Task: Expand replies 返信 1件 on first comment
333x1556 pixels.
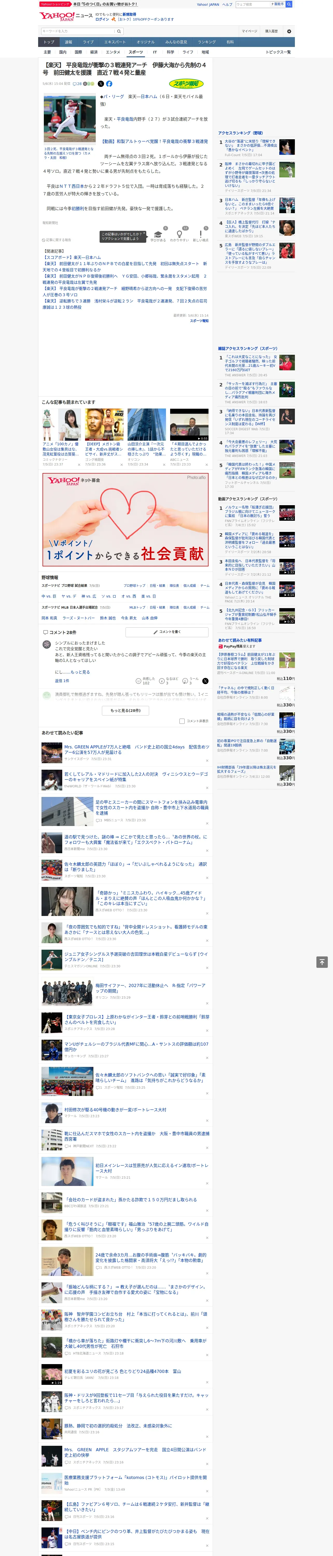Action: 62,681
